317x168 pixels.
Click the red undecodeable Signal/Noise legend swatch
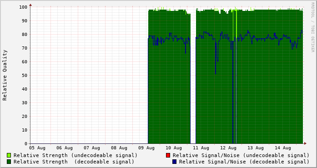(x=168, y=155)
